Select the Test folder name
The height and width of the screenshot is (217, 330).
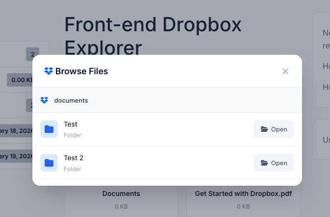(71, 124)
